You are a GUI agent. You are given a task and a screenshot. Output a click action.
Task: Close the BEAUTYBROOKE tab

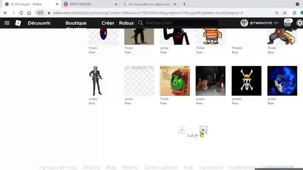[116, 4]
